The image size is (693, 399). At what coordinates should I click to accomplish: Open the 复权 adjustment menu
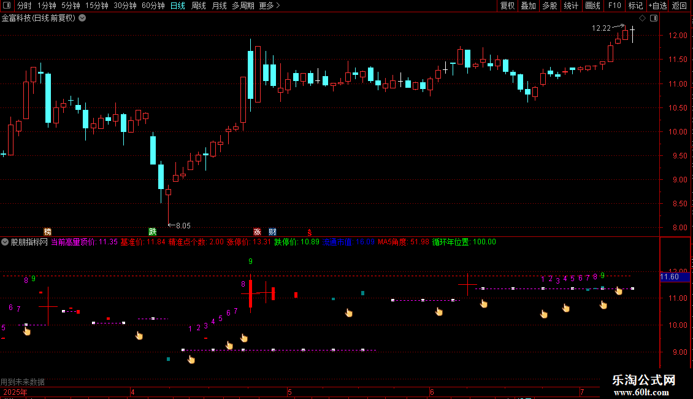click(x=507, y=6)
